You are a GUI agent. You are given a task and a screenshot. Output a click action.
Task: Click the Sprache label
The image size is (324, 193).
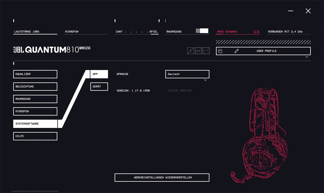click(x=122, y=74)
